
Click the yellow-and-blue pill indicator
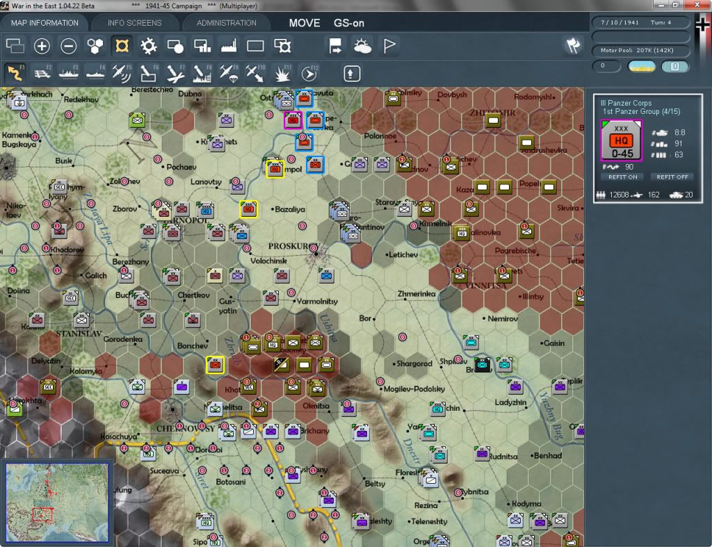[641, 66]
